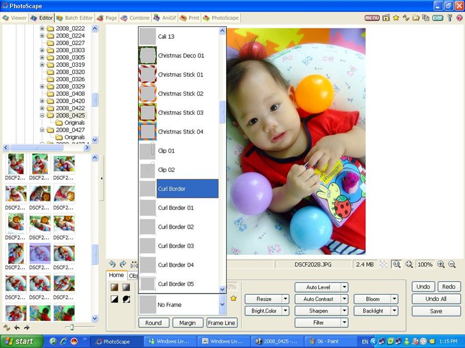Choose Curl Border 01 frame
Image resolution: width=465 pixels, height=348 pixels.
click(x=178, y=208)
